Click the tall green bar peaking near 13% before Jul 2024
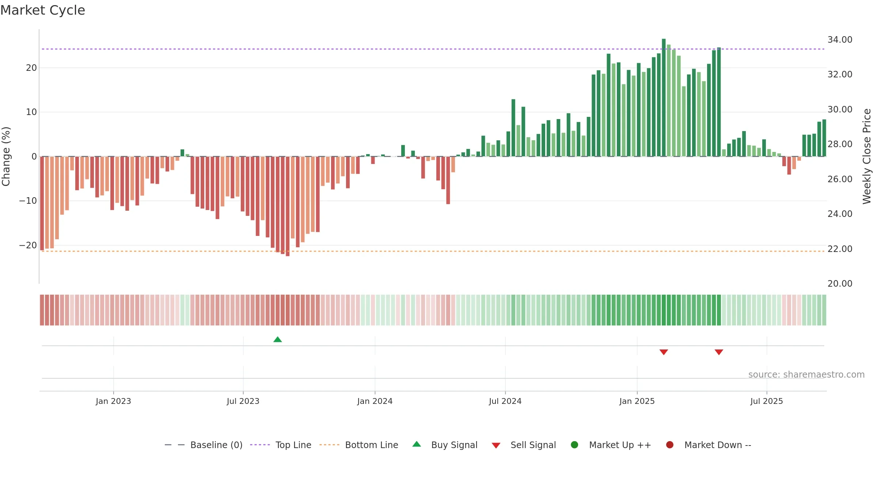Image resolution: width=877 pixels, height=493 pixels. [x=513, y=128]
